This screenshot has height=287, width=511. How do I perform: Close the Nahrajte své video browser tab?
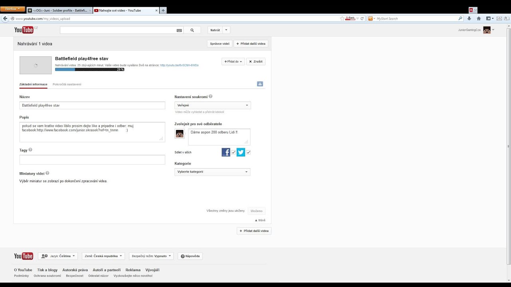tap(156, 10)
